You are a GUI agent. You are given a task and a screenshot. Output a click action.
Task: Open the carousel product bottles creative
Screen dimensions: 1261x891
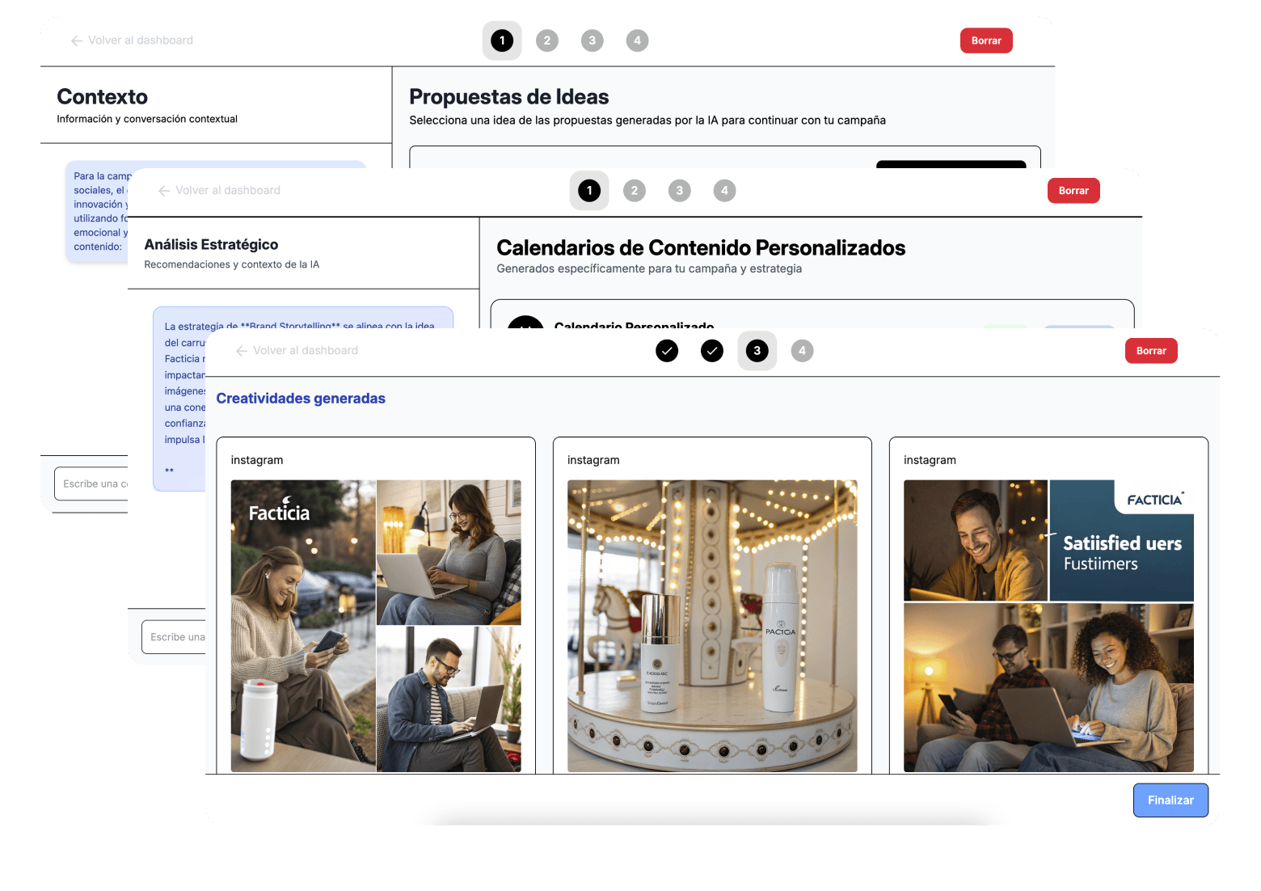coord(712,626)
